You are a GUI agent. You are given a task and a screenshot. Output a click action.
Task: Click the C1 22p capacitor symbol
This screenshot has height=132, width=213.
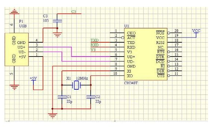click(62, 97)
